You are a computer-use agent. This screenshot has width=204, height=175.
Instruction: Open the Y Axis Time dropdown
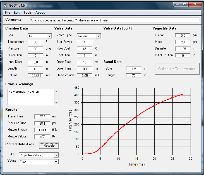(56, 162)
